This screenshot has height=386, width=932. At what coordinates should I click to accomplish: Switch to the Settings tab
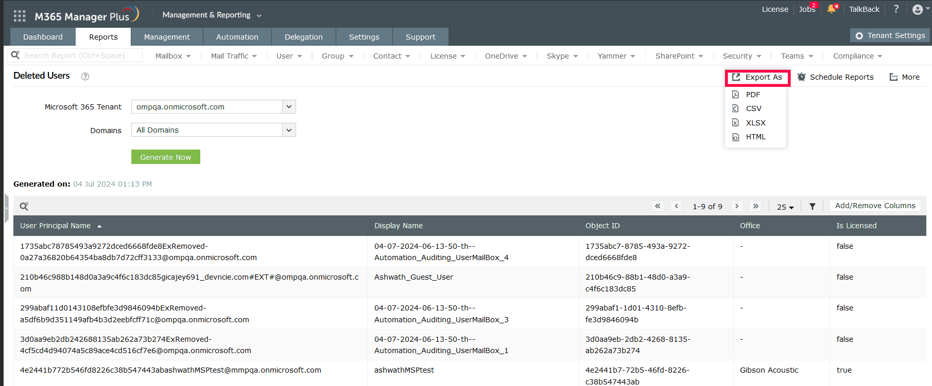click(364, 37)
